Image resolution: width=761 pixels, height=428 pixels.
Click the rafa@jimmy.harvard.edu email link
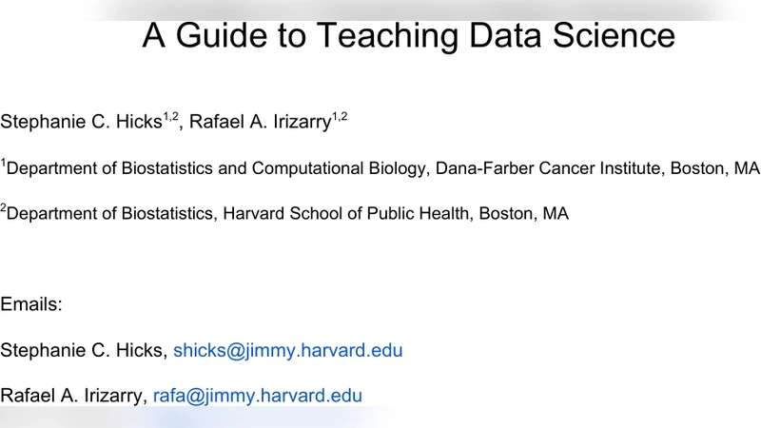point(257,396)
